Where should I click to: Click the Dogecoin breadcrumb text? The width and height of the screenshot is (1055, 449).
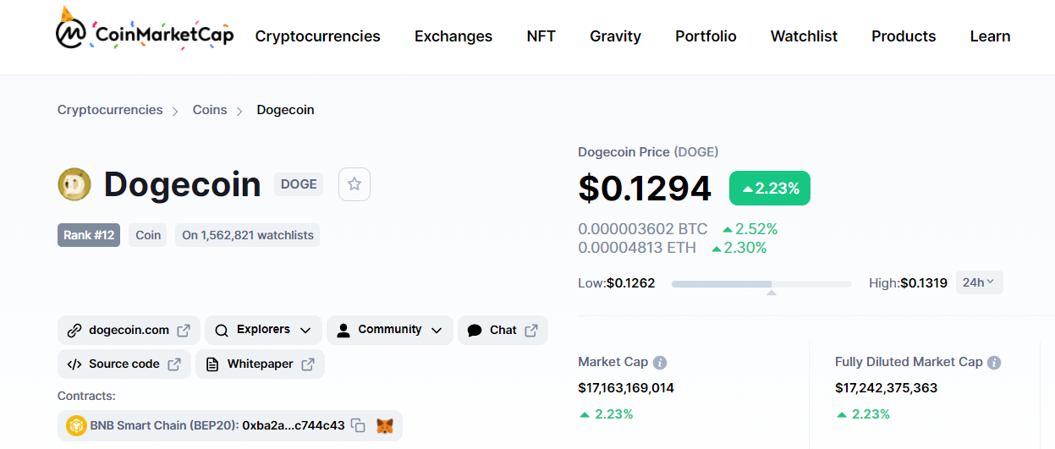coord(286,110)
